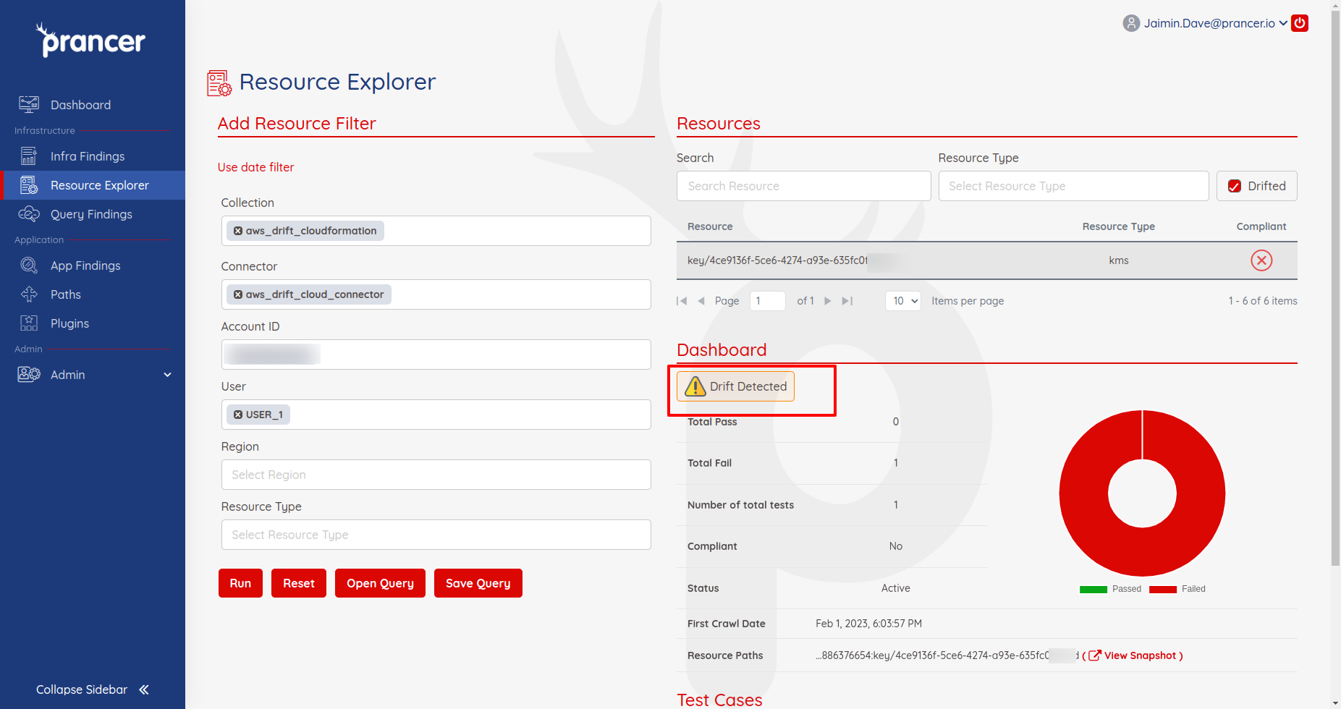Open Dashboard from the sidebar
Screen dimensions: 1341x709
80,105
